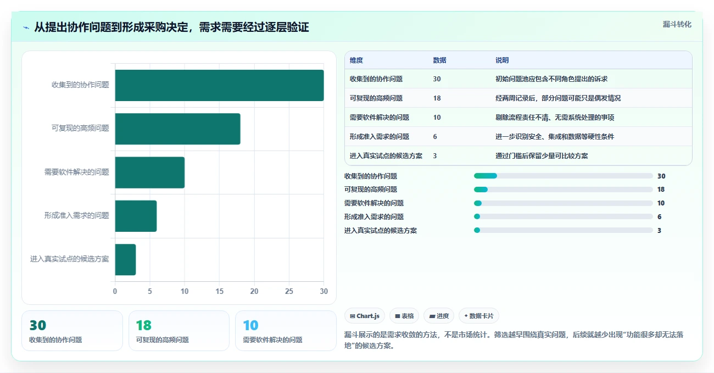
Task: Open the data card showing 18
Action: click(x=178, y=331)
